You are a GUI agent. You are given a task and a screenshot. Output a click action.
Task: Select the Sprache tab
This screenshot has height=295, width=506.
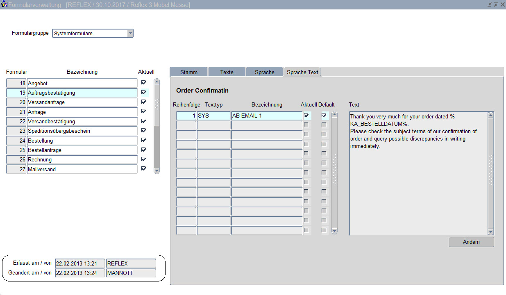coord(264,72)
